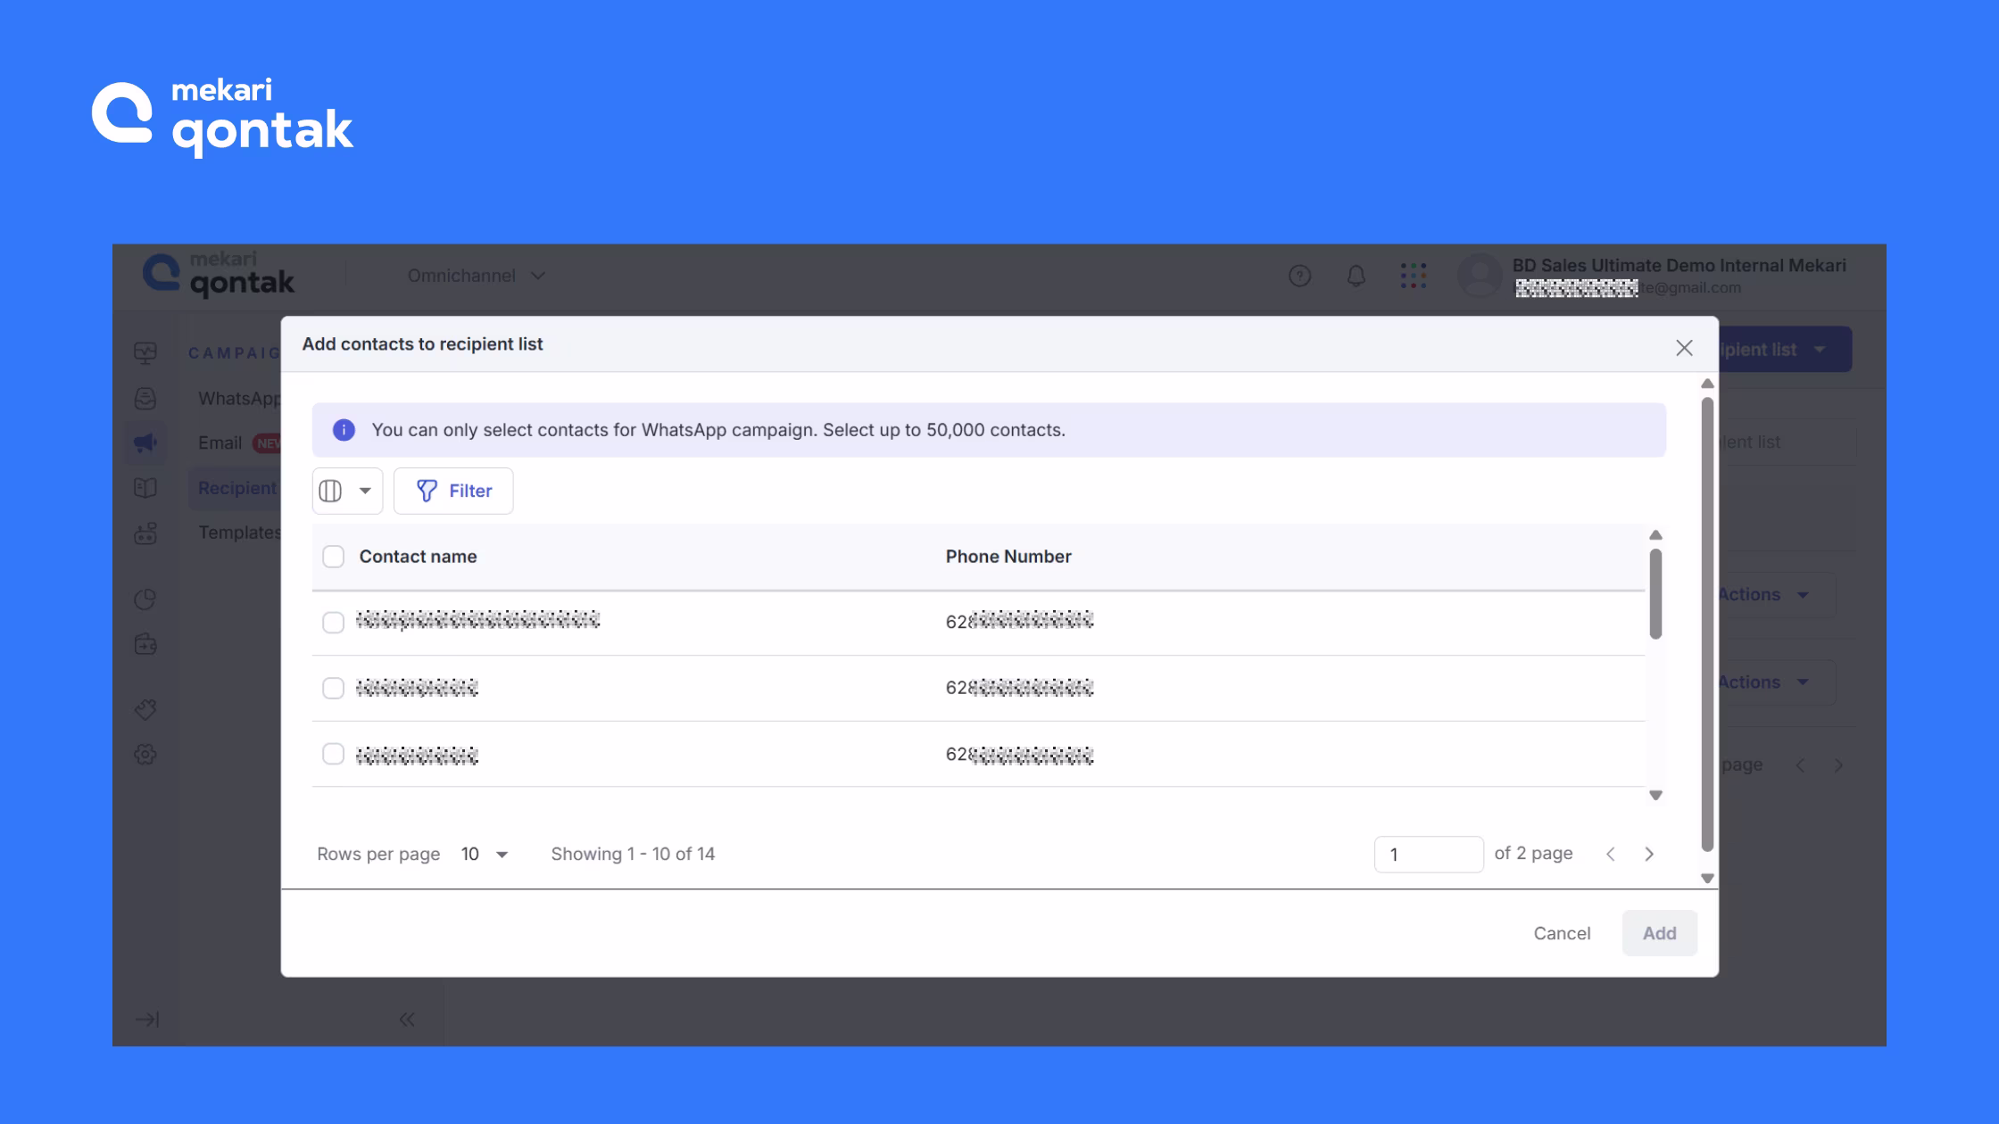Tick the checkbox of the first contact row
This screenshot has height=1124, width=1999.
click(333, 622)
